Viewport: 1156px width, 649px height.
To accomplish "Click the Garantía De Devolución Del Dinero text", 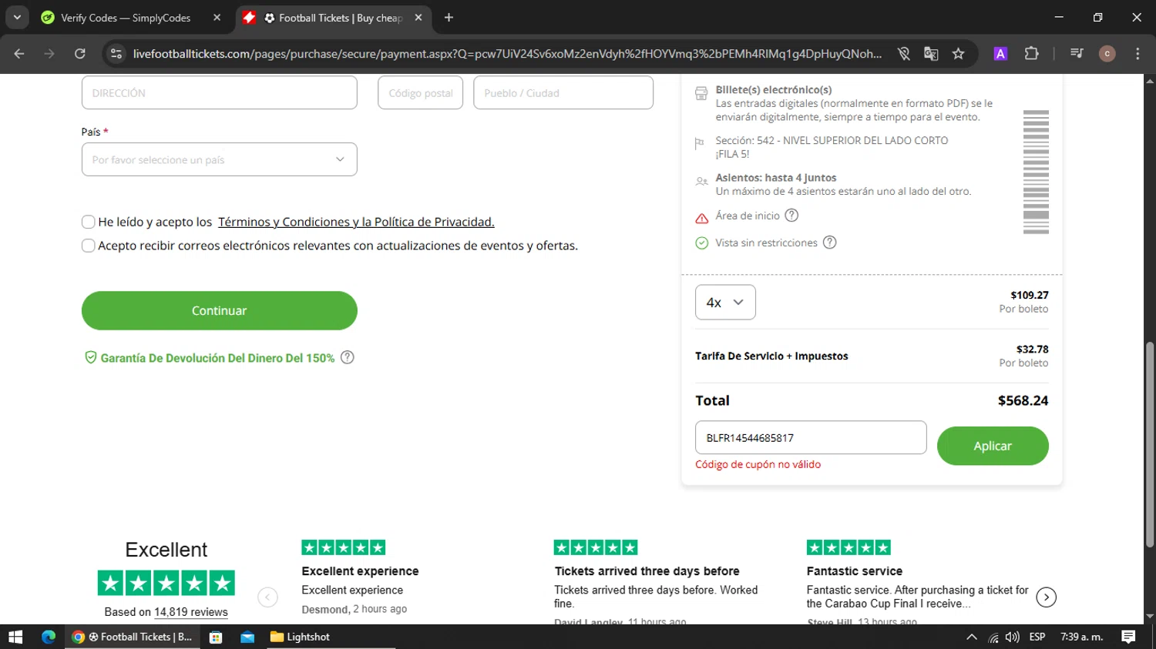I will tap(217, 358).
